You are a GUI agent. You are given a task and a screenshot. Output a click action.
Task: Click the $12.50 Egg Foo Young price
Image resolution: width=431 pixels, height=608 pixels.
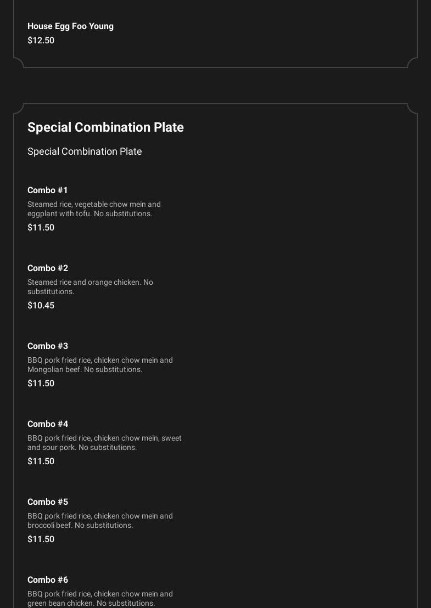[x=41, y=41]
